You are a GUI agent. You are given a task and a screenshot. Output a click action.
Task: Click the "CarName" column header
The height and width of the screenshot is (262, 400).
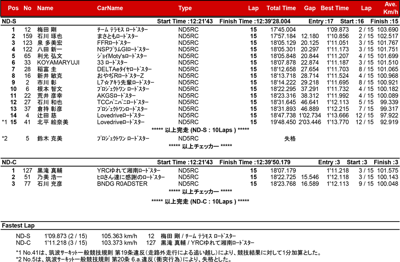pos(110,8)
